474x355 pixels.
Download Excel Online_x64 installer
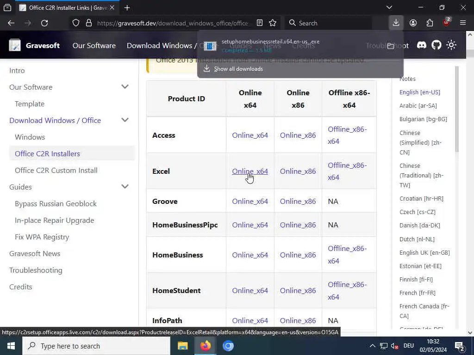click(250, 171)
